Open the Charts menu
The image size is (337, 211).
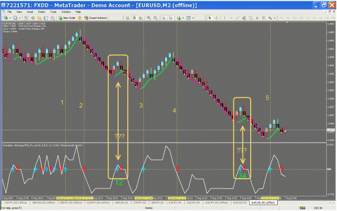42,12
